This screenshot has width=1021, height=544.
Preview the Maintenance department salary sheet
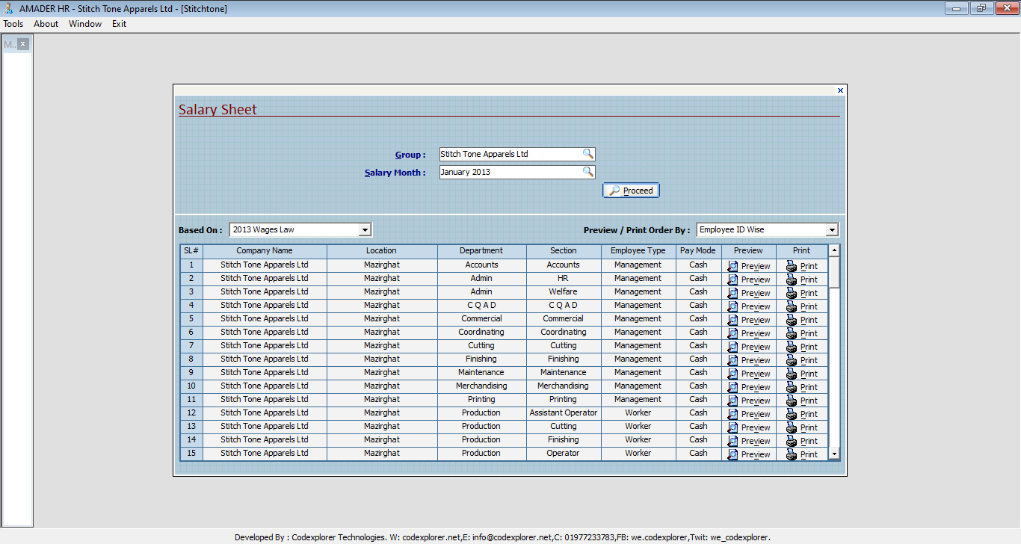[749, 374]
